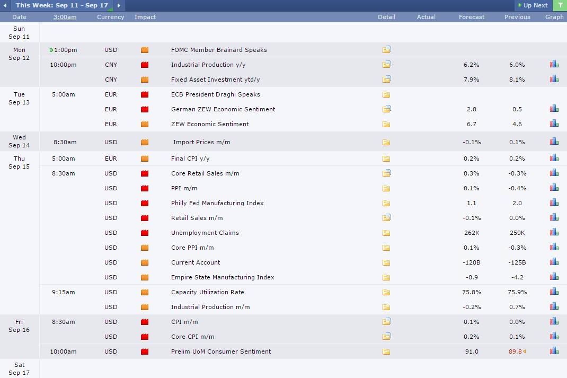Open detail folder for Current Account
Image resolution: width=567 pixels, height=378 pixels.
(386, 262)
